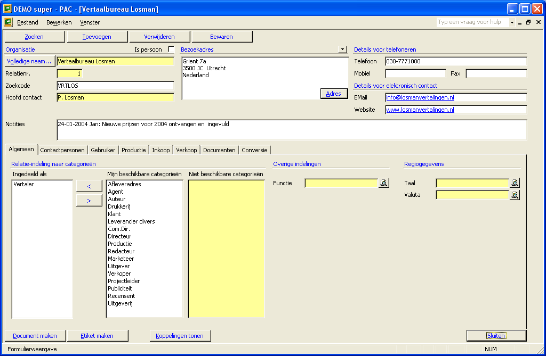This screenshot has height=356, width=546.
Task: Click the Functie input field
Action: 341,183
